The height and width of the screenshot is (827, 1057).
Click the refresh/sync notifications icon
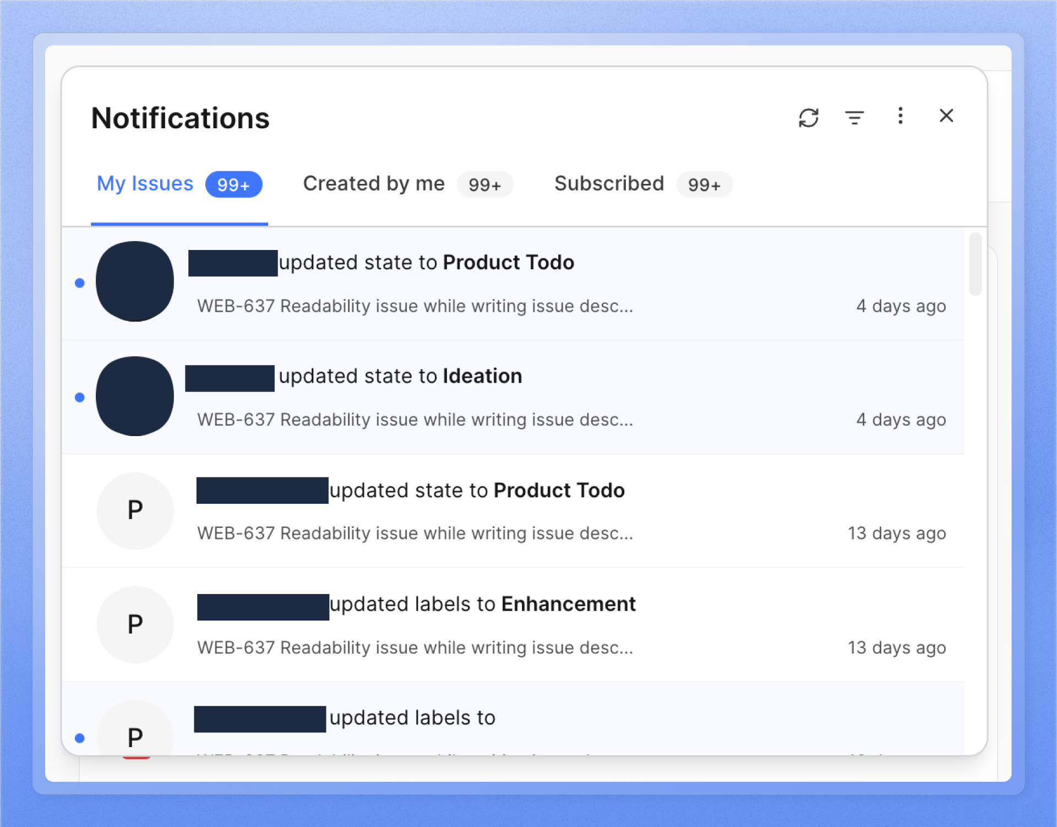pos(809,117)
